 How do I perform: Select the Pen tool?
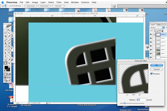coord(5,56)
